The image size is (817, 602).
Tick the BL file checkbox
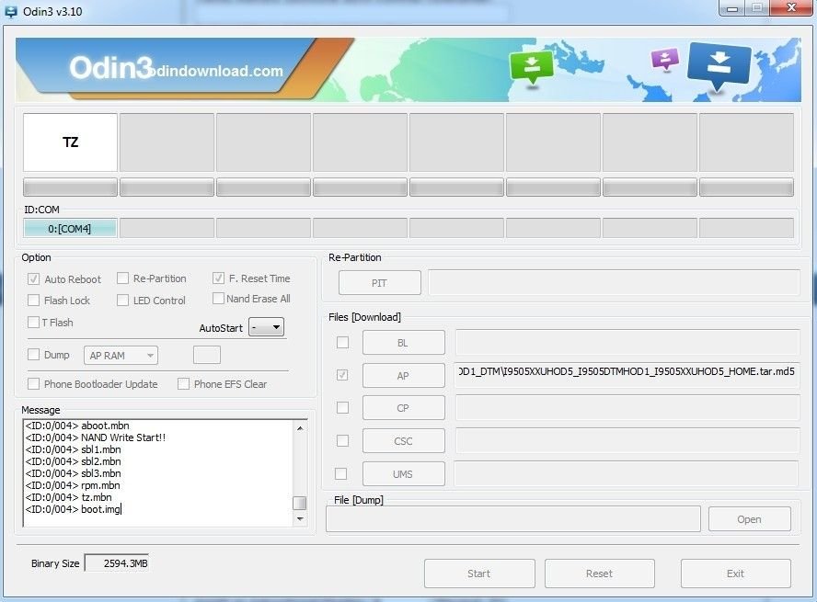pyautogui.click(x=342, y=343)
